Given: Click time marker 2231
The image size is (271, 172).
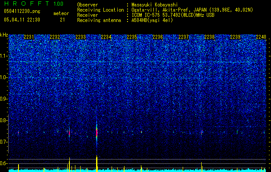Looking at the screenshot, I should tap(29, 37).
